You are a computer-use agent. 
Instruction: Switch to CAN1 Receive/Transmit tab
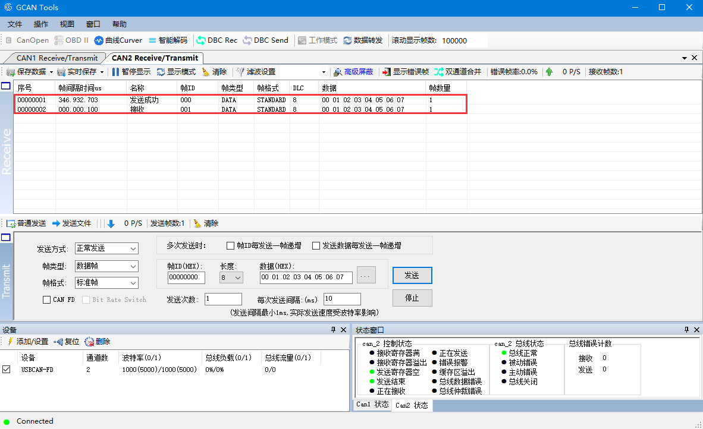57,58
